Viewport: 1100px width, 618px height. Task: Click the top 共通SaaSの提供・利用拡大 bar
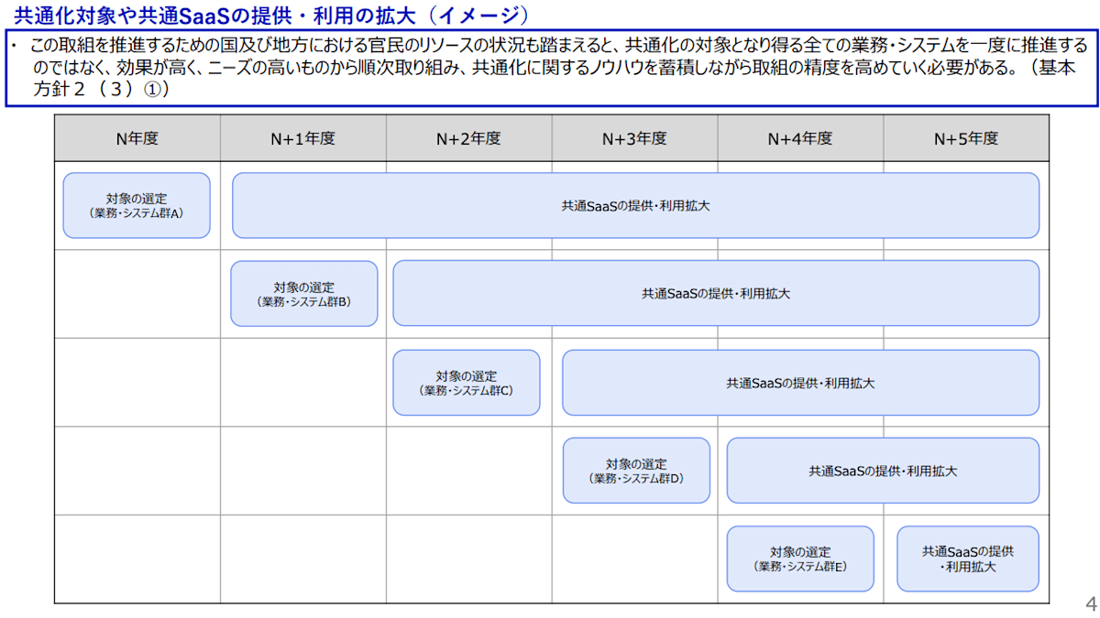pos(636,205)
